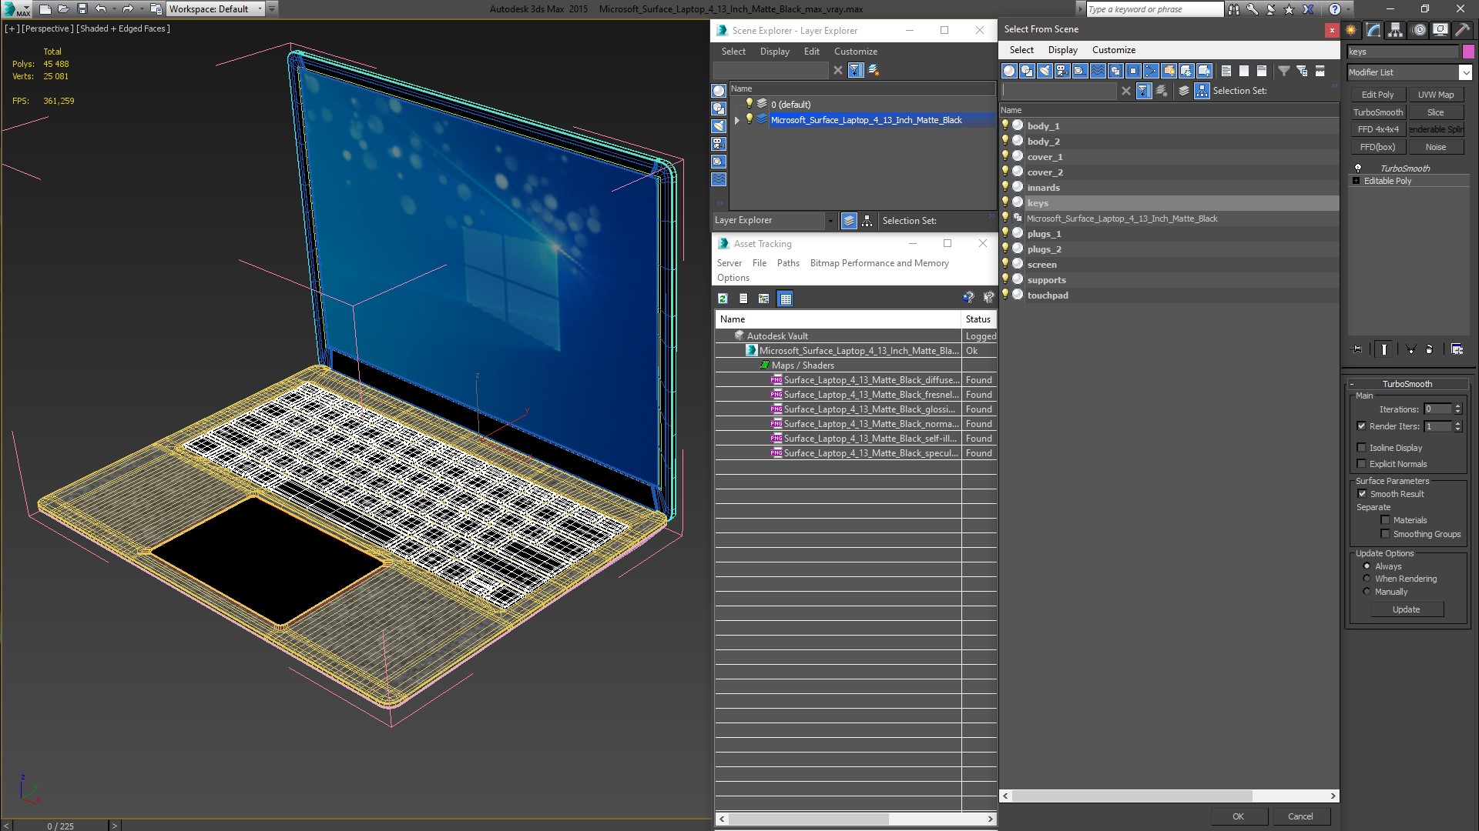Open the Undo history dropdown arrow
1479x831 pixels.
(x=113, y=9)
